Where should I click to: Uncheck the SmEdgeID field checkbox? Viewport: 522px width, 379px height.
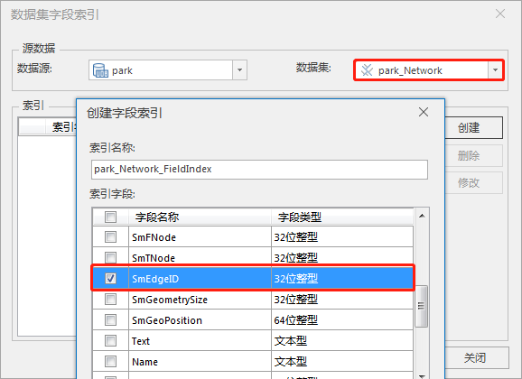110,278
